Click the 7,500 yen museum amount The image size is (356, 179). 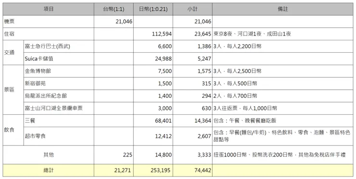[153, 71]
